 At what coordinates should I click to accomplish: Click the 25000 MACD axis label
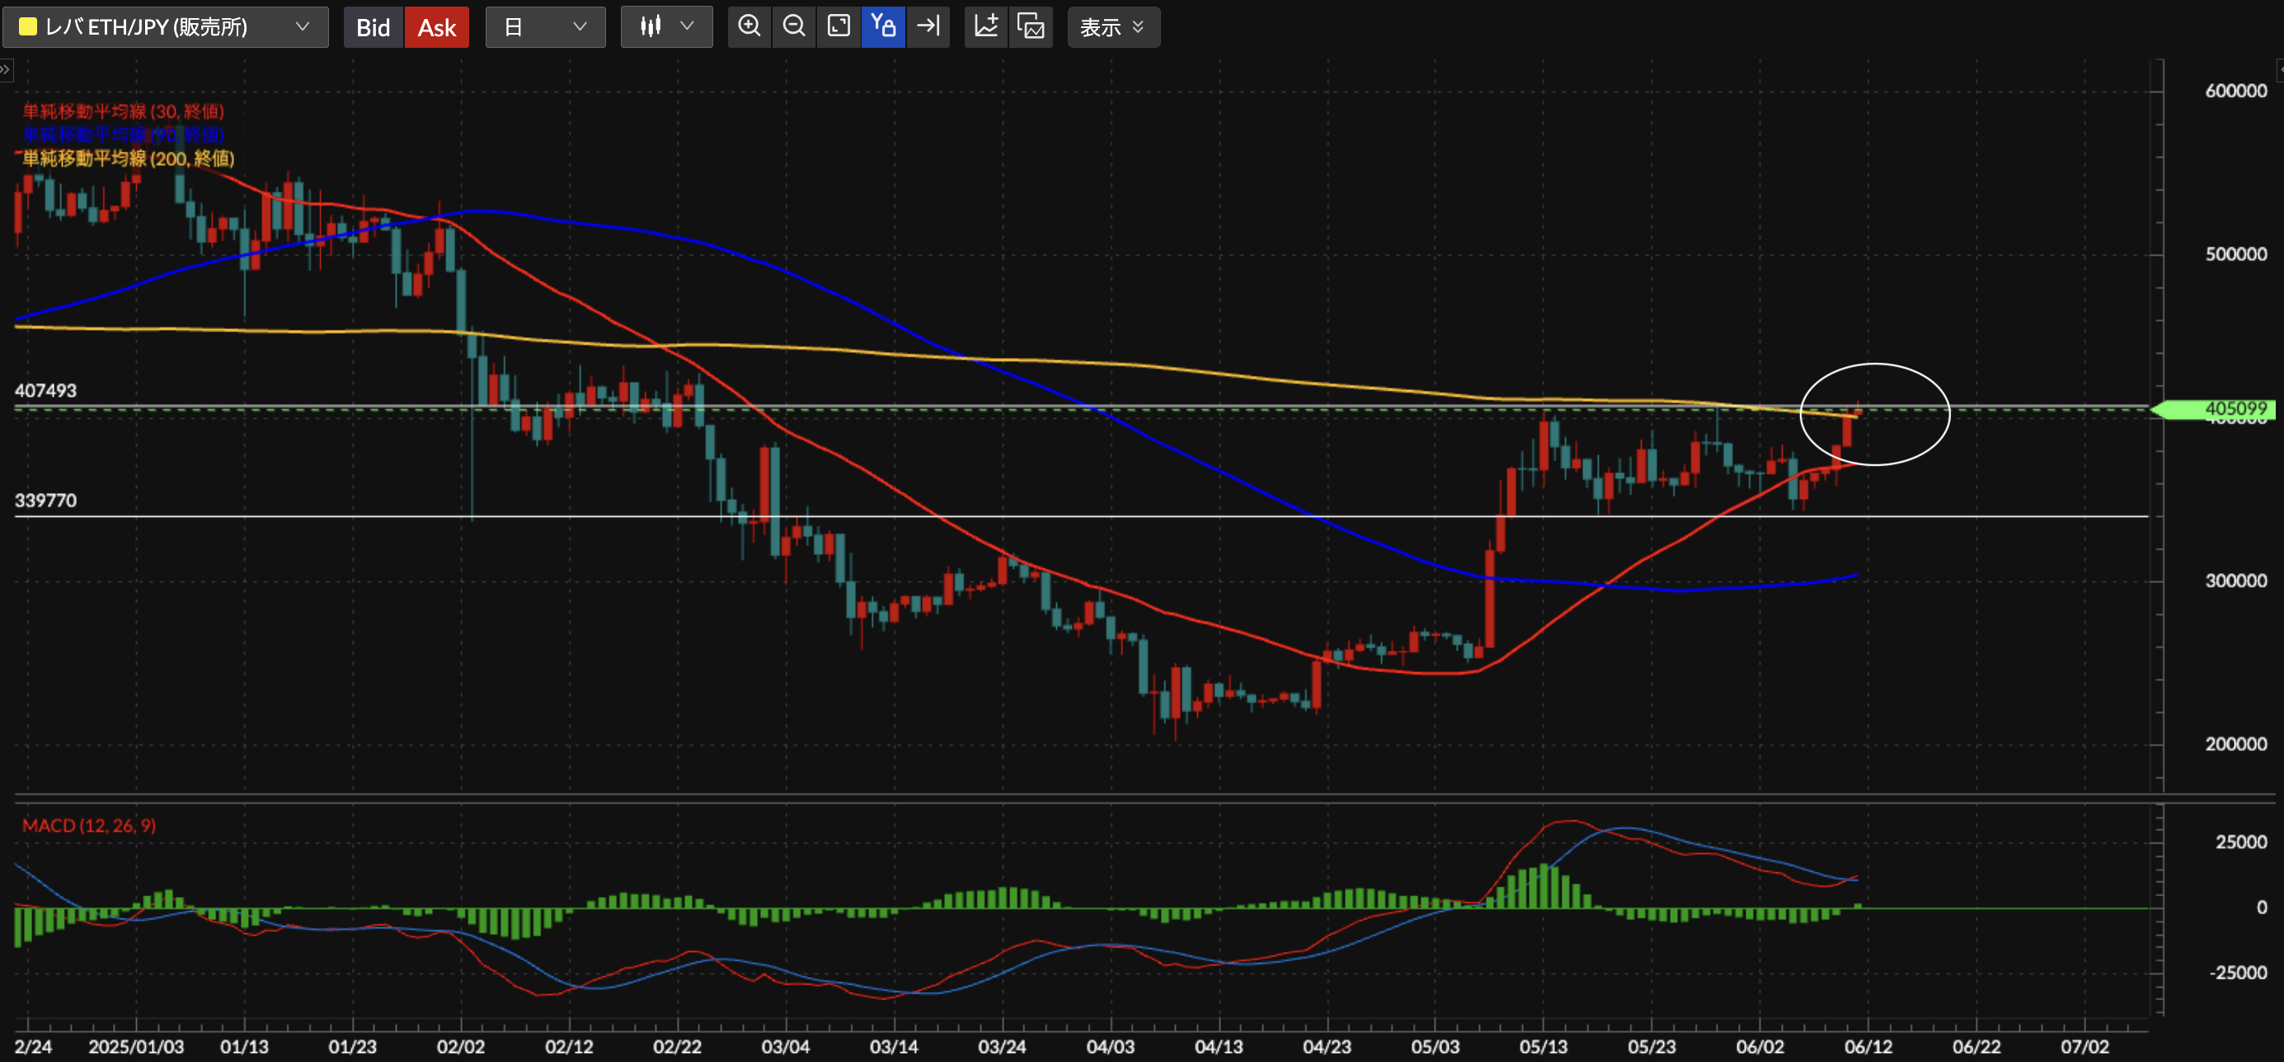click(2240, 841)
